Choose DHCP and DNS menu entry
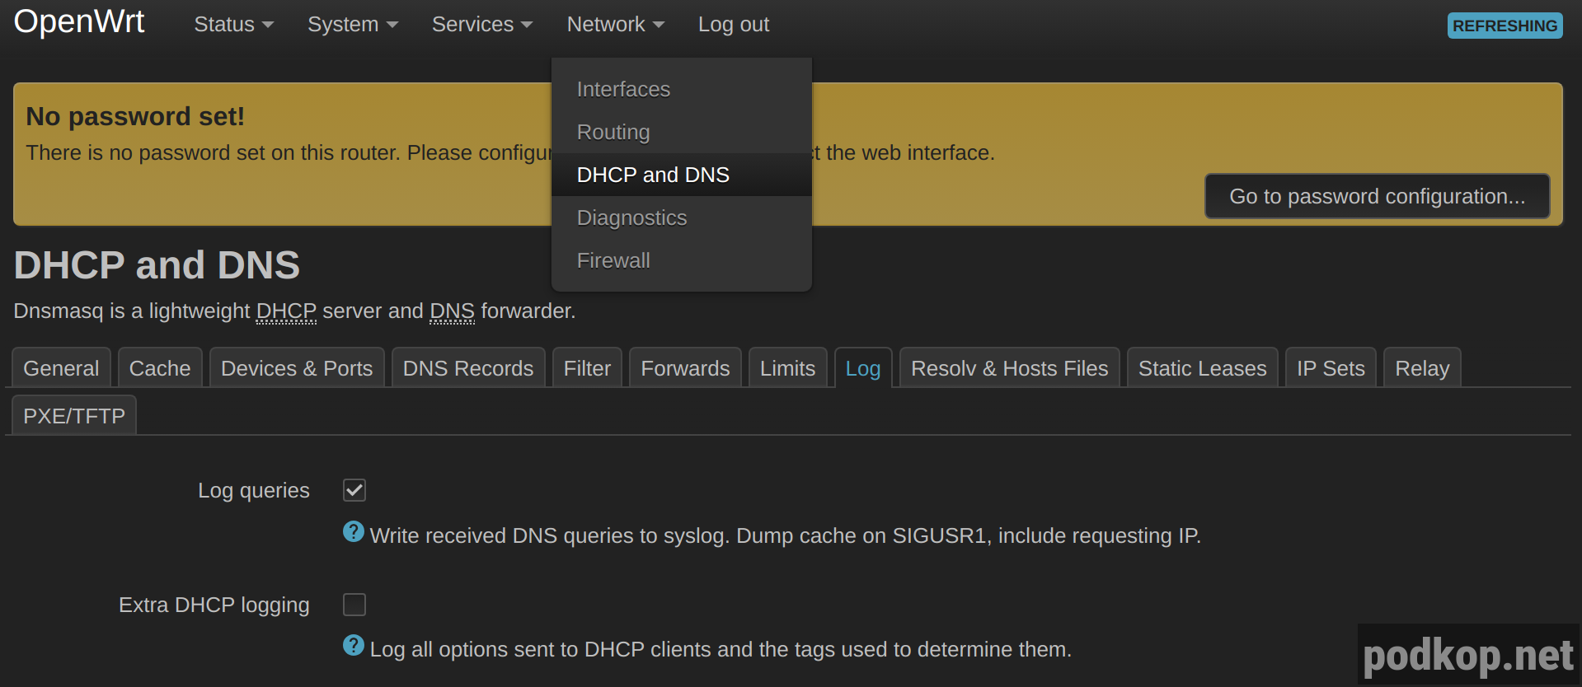This screenshot has width=1582, height=687. [682, 175]
